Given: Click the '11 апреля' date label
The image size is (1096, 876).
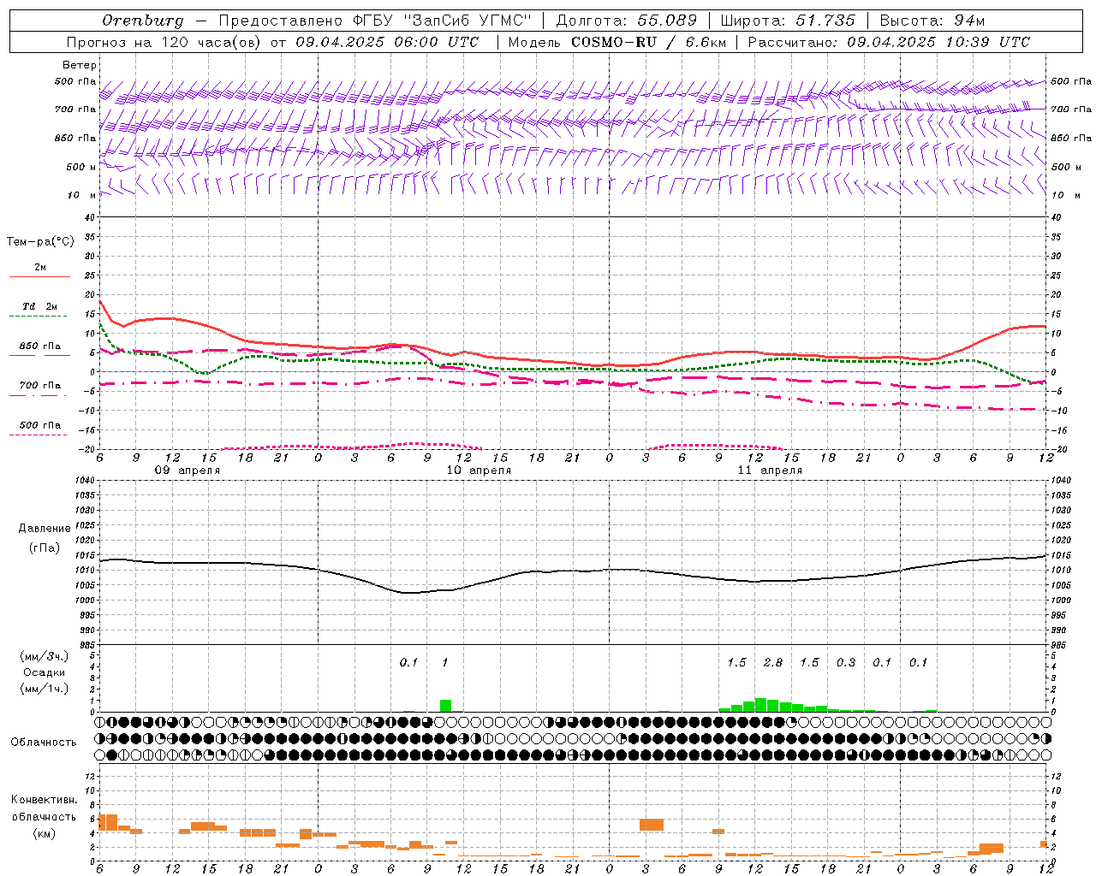Looking at the screenshot, I should pyautogui.click(x=770, y=471).
